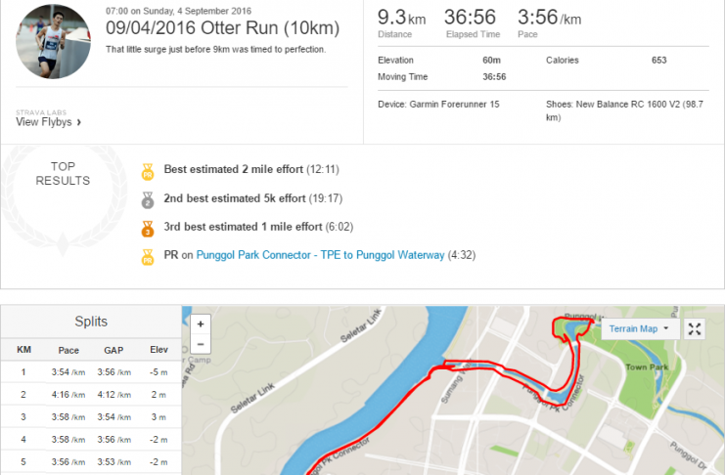Open the Terrain Map dropdown
Viewport: 725px width, 475px height.
pos(639,329)
